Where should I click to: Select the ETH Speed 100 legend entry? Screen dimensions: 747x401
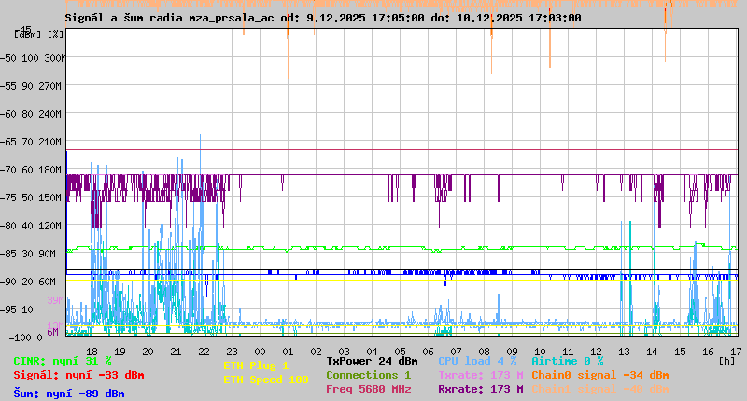265,380
